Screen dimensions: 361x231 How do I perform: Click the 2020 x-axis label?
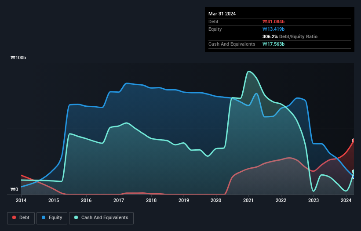click(x=216, y=200)
